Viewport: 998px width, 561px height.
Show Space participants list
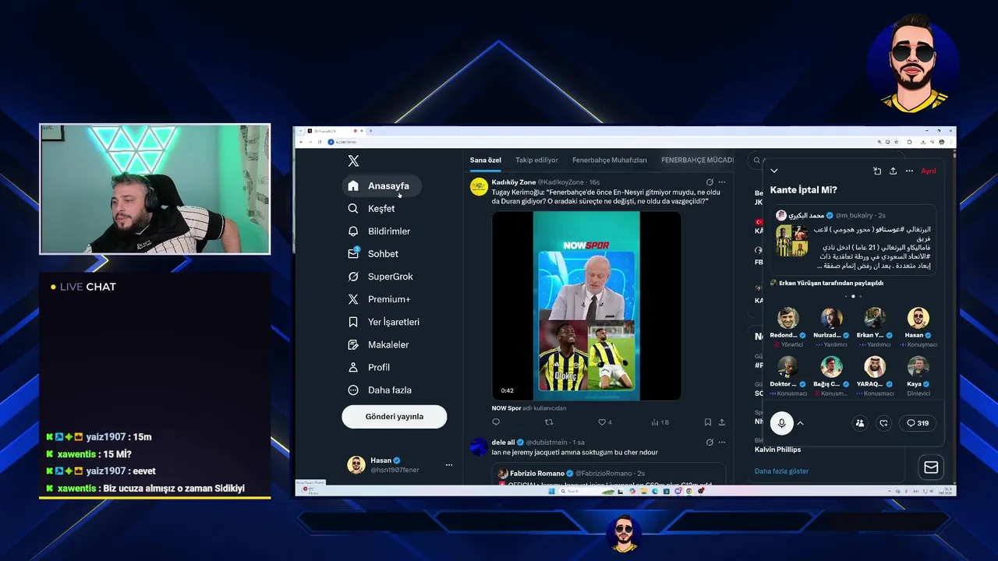pos(860,423)
